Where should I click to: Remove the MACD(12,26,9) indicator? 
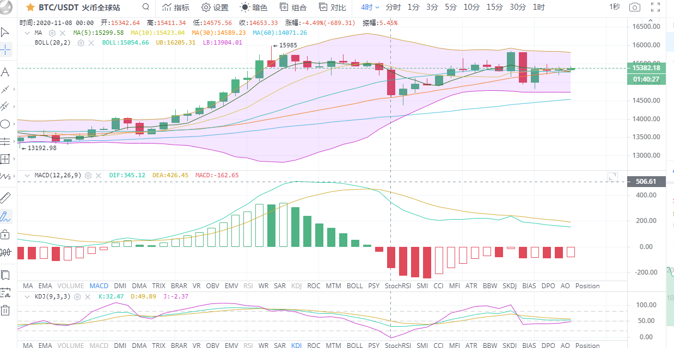(98, 175)
